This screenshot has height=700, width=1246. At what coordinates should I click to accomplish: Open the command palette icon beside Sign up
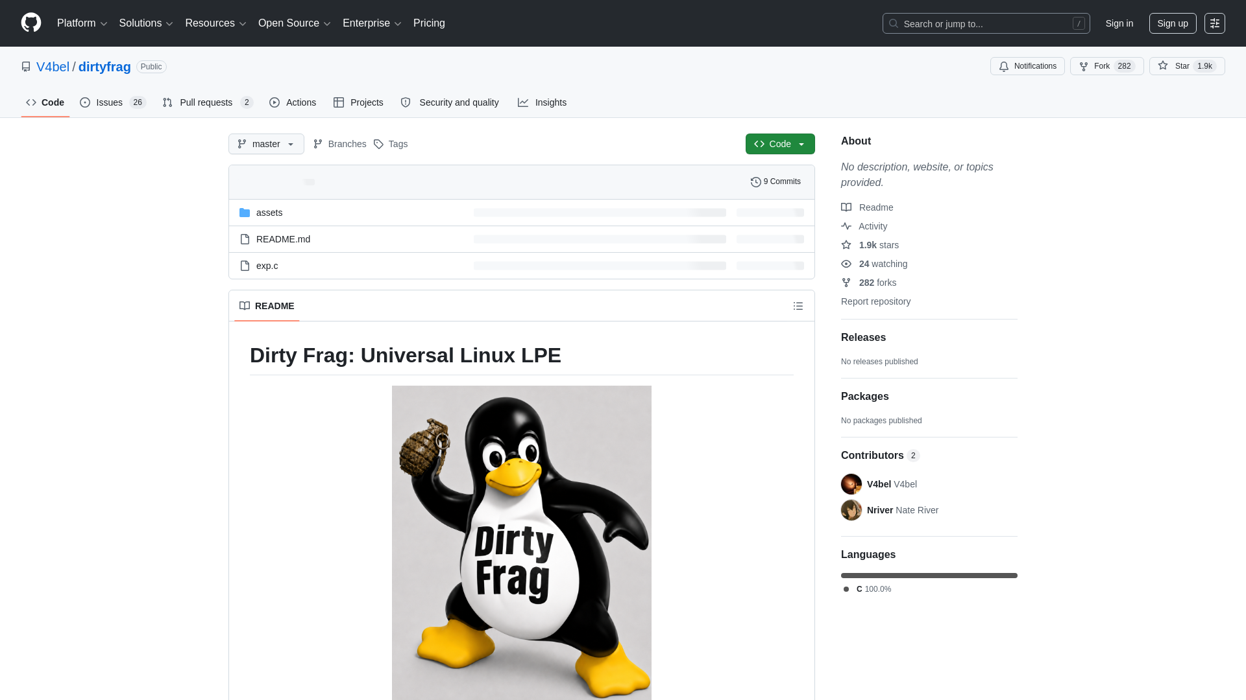coord(1215,23)
